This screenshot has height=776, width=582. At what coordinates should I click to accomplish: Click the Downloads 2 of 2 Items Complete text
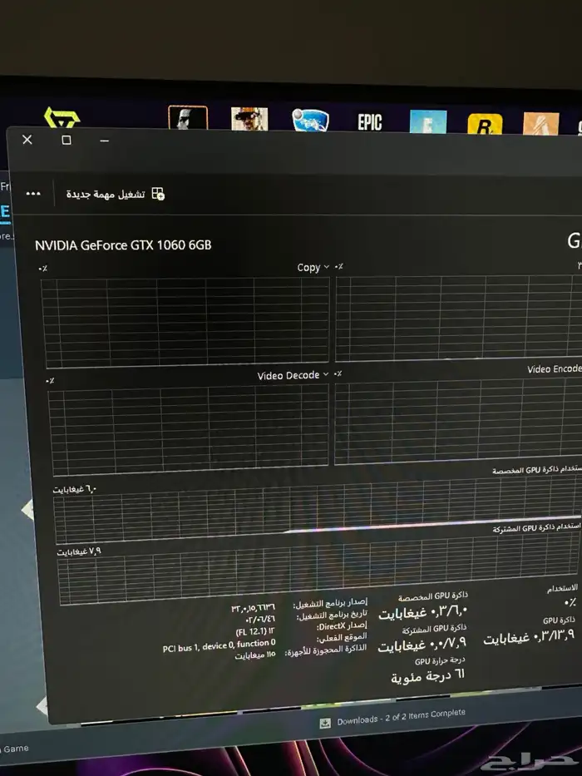[402, 717]
